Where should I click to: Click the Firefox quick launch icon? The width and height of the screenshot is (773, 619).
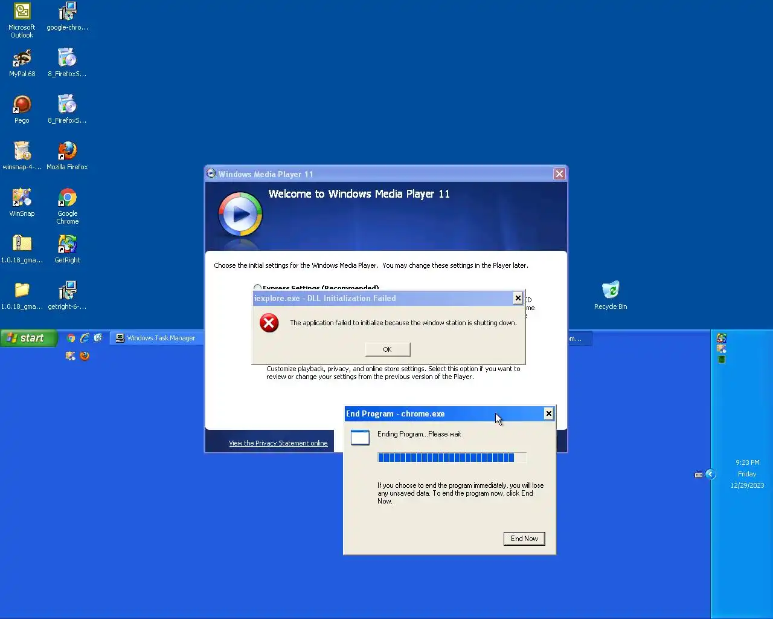pos(85,356)
